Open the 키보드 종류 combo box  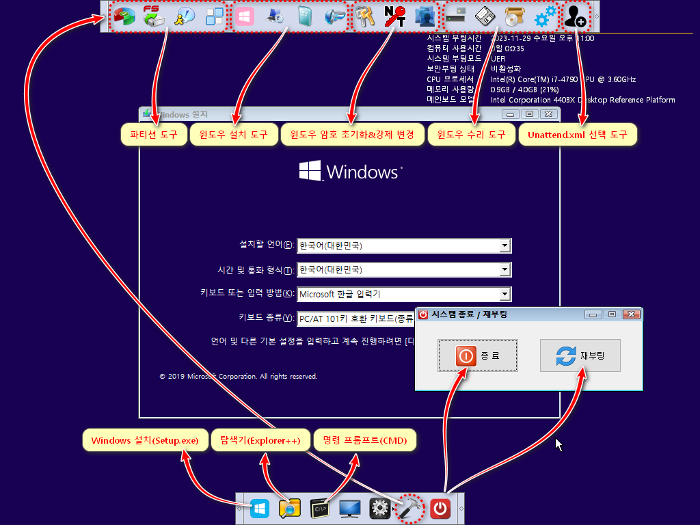(356, 319)
